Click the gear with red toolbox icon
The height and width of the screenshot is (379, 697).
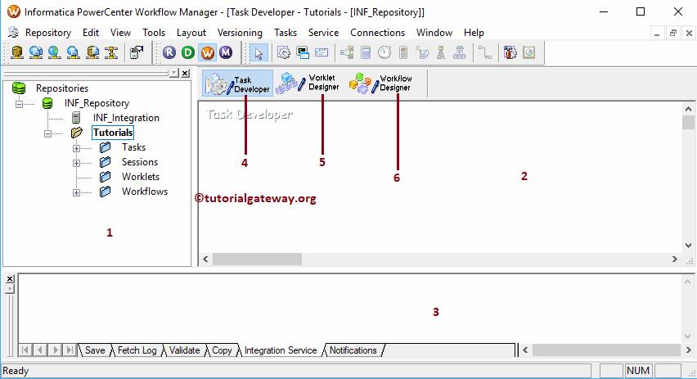(510, 52)
